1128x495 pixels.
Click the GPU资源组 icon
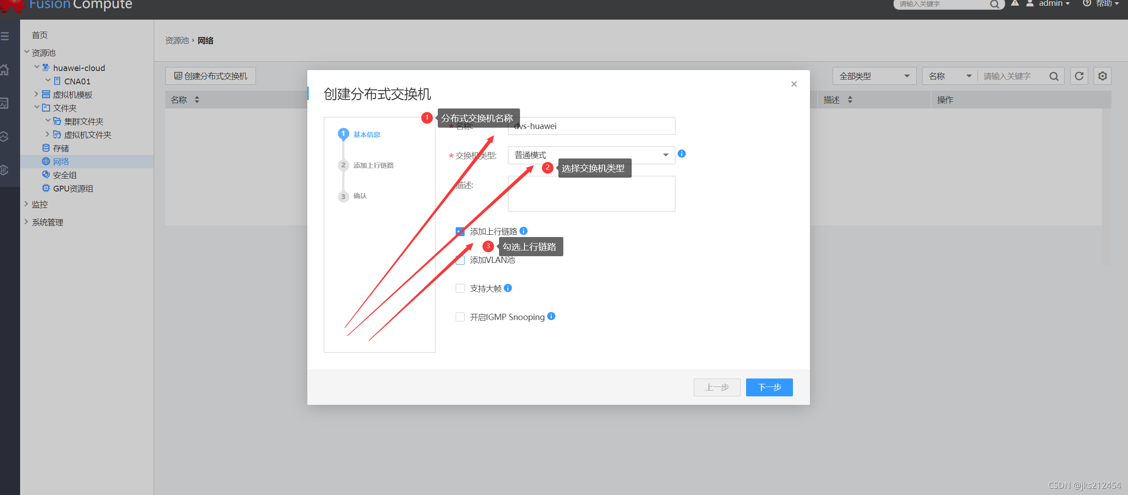tap(46, 188)
